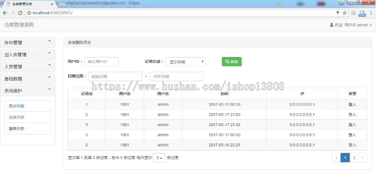The image size is (376, 171).
Task: Click the time cell 2017-05-17 23:43
Action: [x=224, y=125]
